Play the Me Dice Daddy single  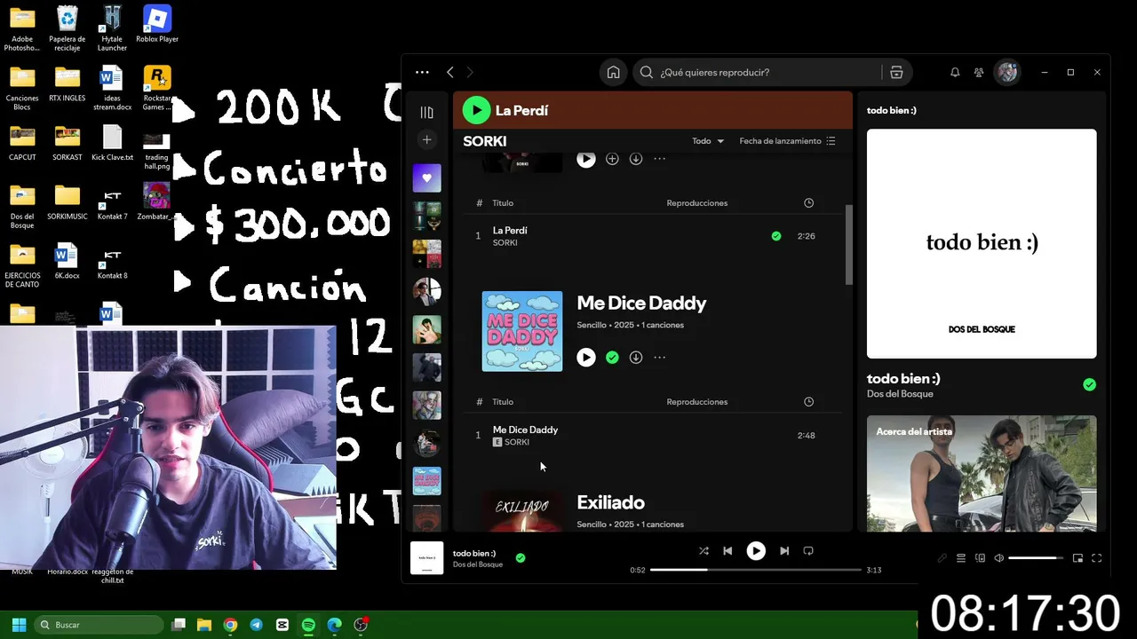click(586, 358)
